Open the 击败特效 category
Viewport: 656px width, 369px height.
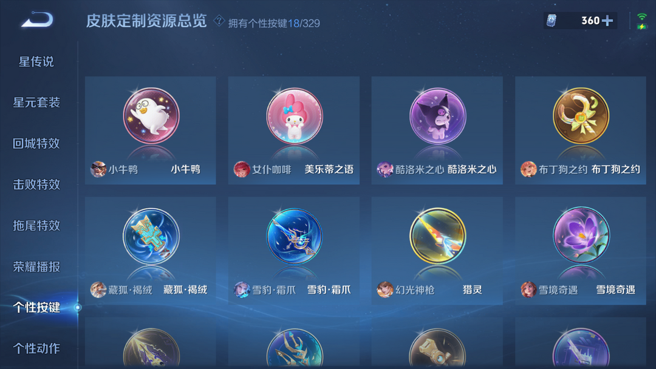point(36,184)
